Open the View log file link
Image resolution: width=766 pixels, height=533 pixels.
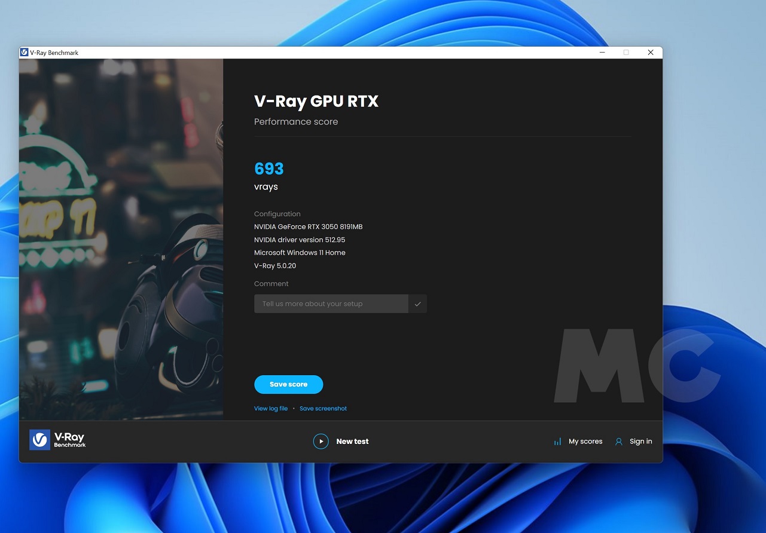click(x=271, y=409)
